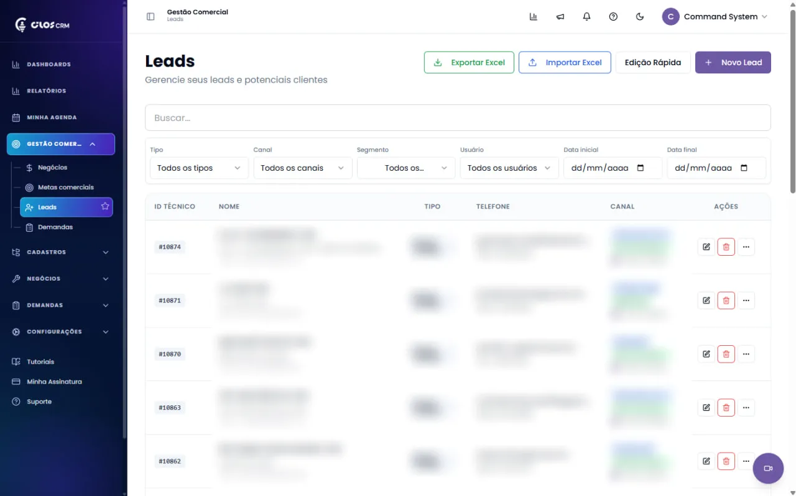796x496 pixels.
Task: Open more options for lead #10874
Action: pyautogui.click(x=746, y=247)
